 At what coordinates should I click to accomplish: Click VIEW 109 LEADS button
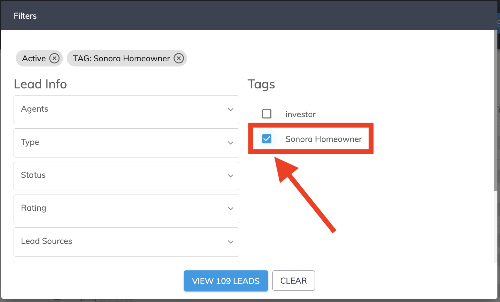[226, 281]
